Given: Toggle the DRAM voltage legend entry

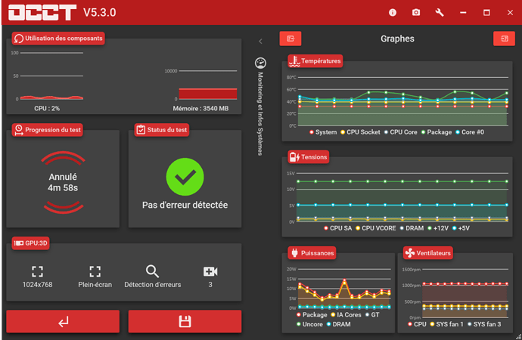Looking at the screenshot, I should pyautogui.click(x=412, y=228).
